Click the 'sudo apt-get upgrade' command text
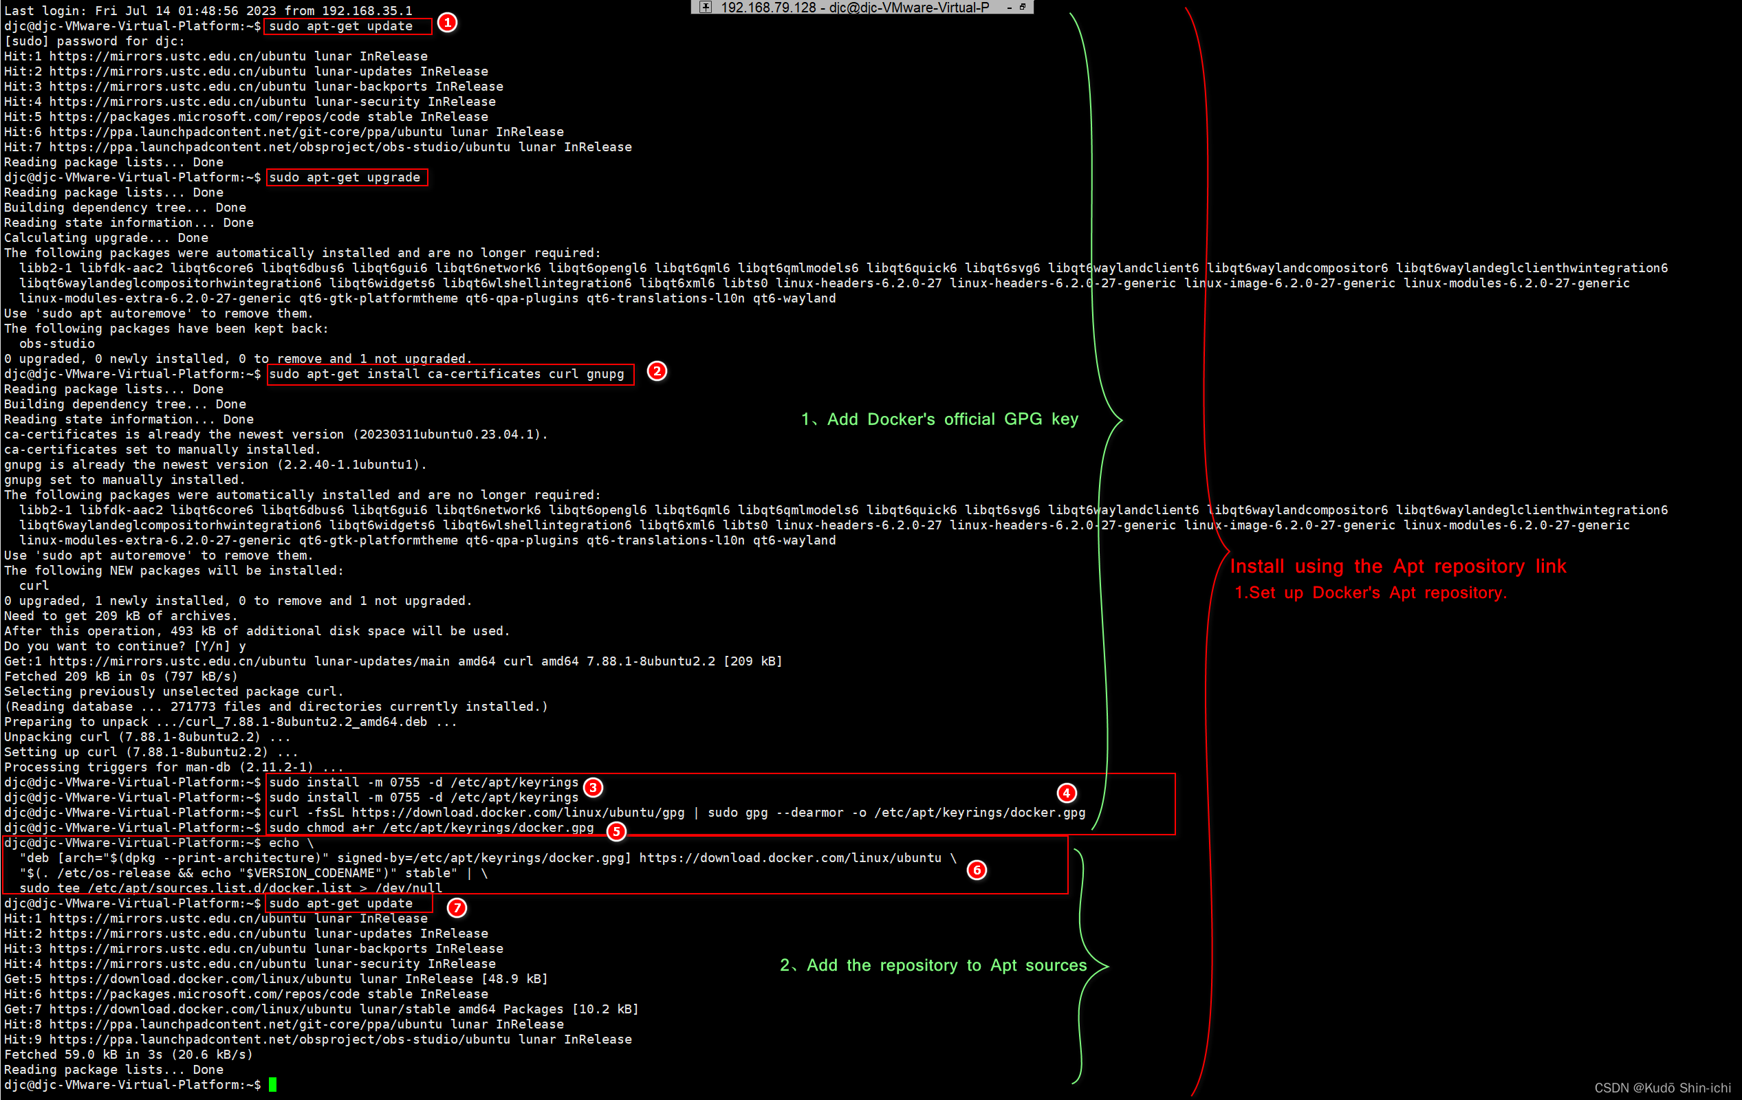The image size is (1742, 1100). tap(345, 177)
